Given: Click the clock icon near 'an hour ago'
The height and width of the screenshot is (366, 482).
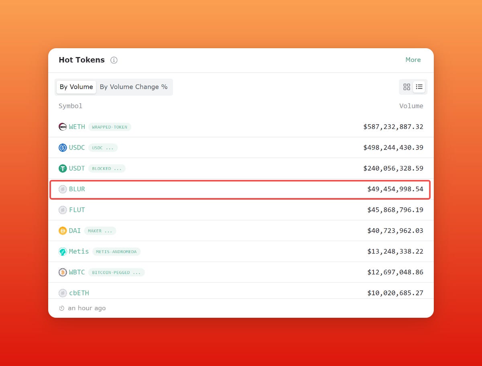Looking at the screenshot, I should [x=62, y=309].
